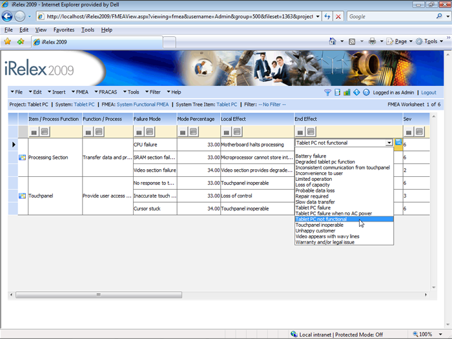Click second filter icon under Item / Process Function
The image size is (452, 339).
(45, 132)
